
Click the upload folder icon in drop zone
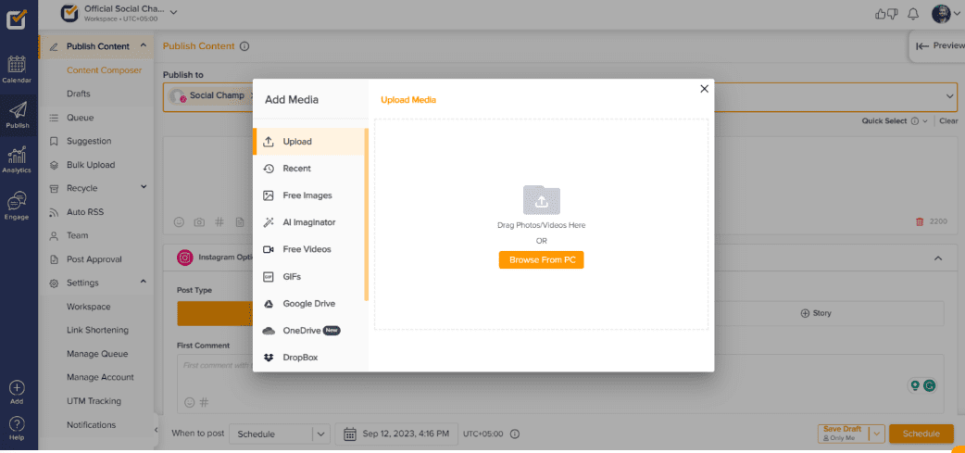[541, 199]
